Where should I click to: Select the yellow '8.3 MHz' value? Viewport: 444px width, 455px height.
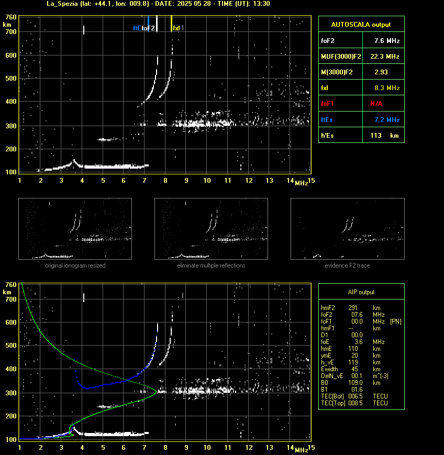pos(387,88)
